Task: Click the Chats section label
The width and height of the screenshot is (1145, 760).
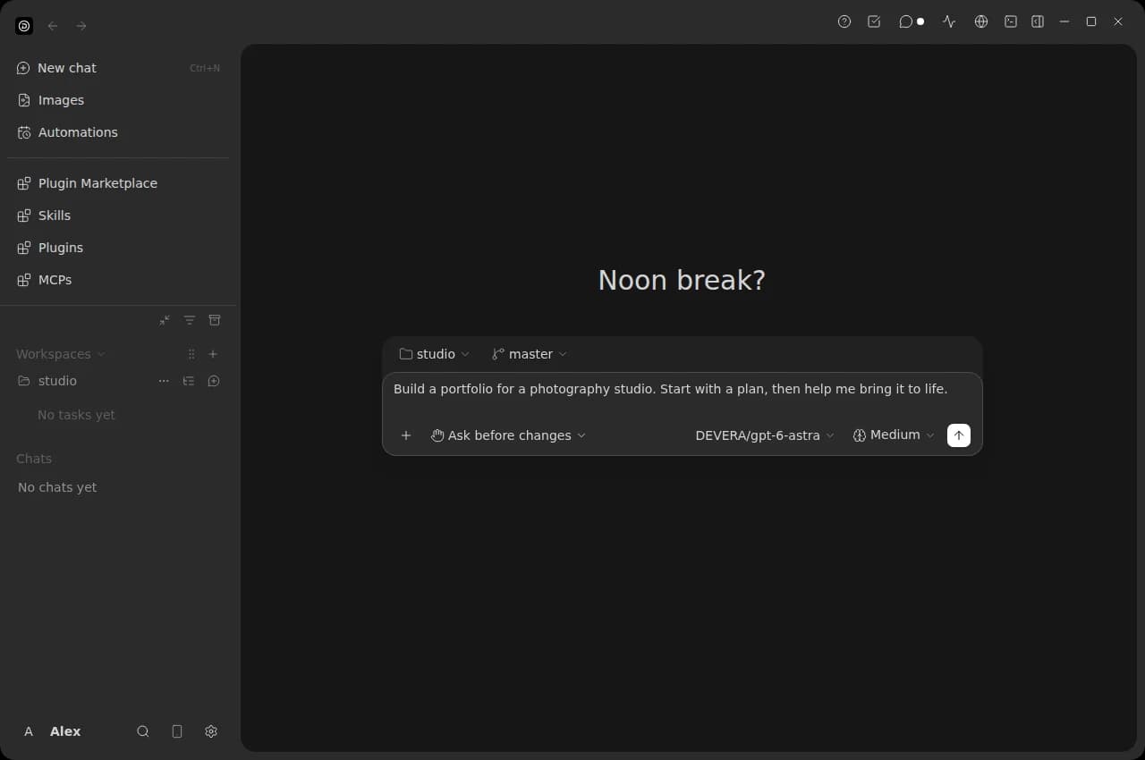Action: tap(34, 459)
